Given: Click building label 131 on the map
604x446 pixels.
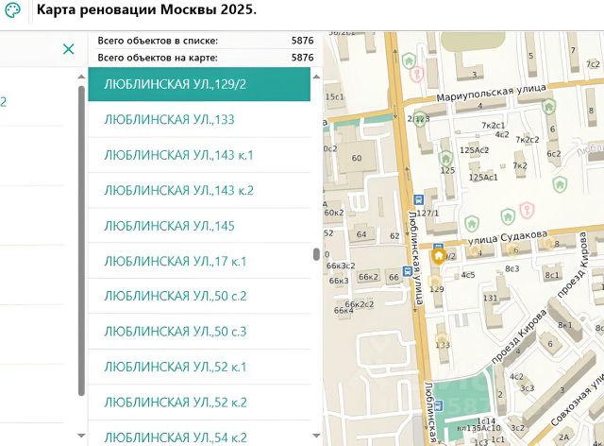Looking at the screenshot, I should click(x=491, y=298).
